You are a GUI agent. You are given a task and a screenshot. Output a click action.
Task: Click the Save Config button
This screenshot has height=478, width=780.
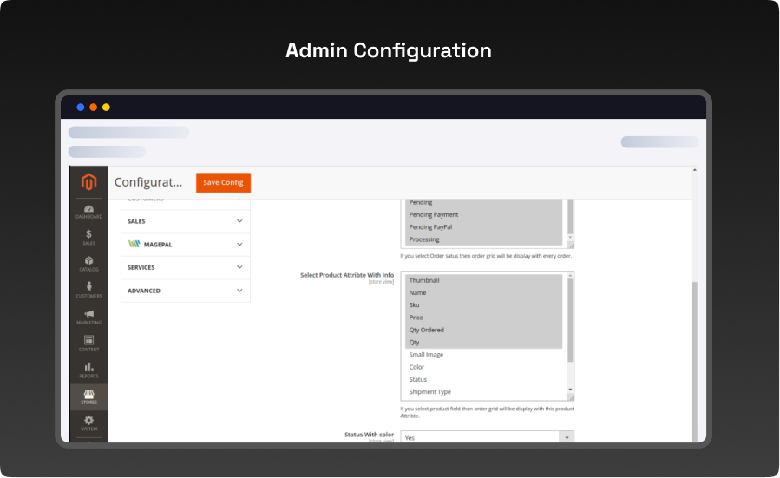pos(223,182)
